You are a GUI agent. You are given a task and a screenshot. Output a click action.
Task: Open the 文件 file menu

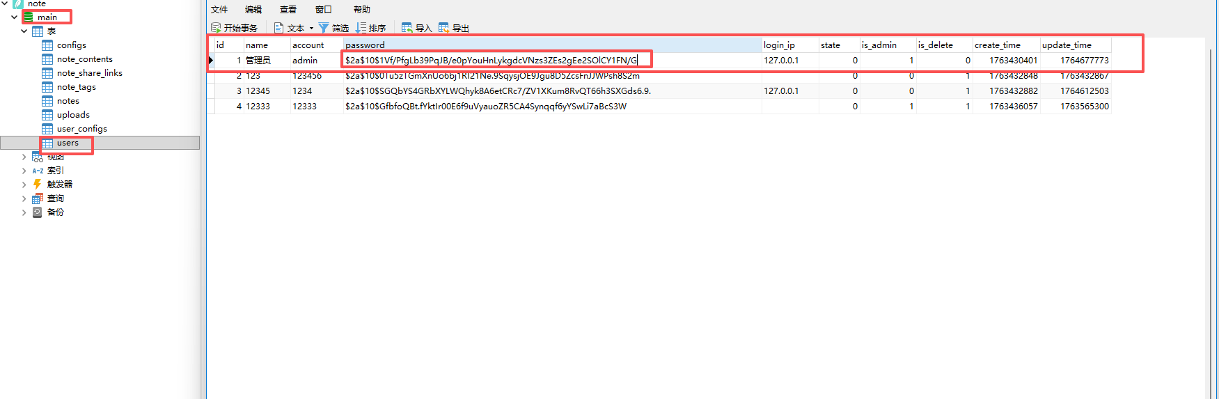pos(219,10)
